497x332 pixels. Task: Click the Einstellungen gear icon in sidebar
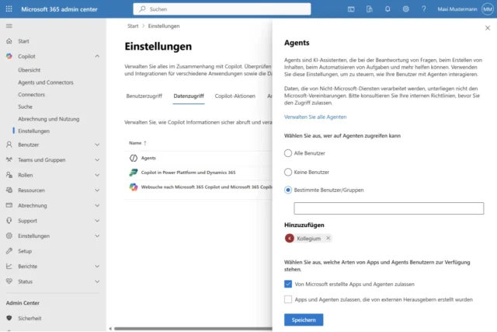pyautogui.click(x=9, y=236)
